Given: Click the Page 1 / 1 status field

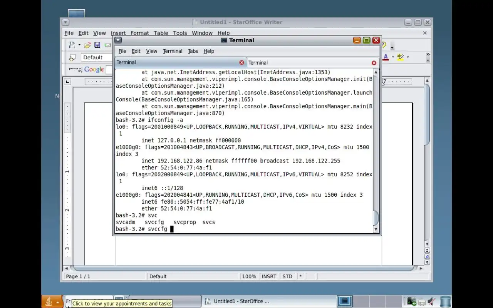Looking at the screenshot, I should pyautogui.click(x=105, y=276).
